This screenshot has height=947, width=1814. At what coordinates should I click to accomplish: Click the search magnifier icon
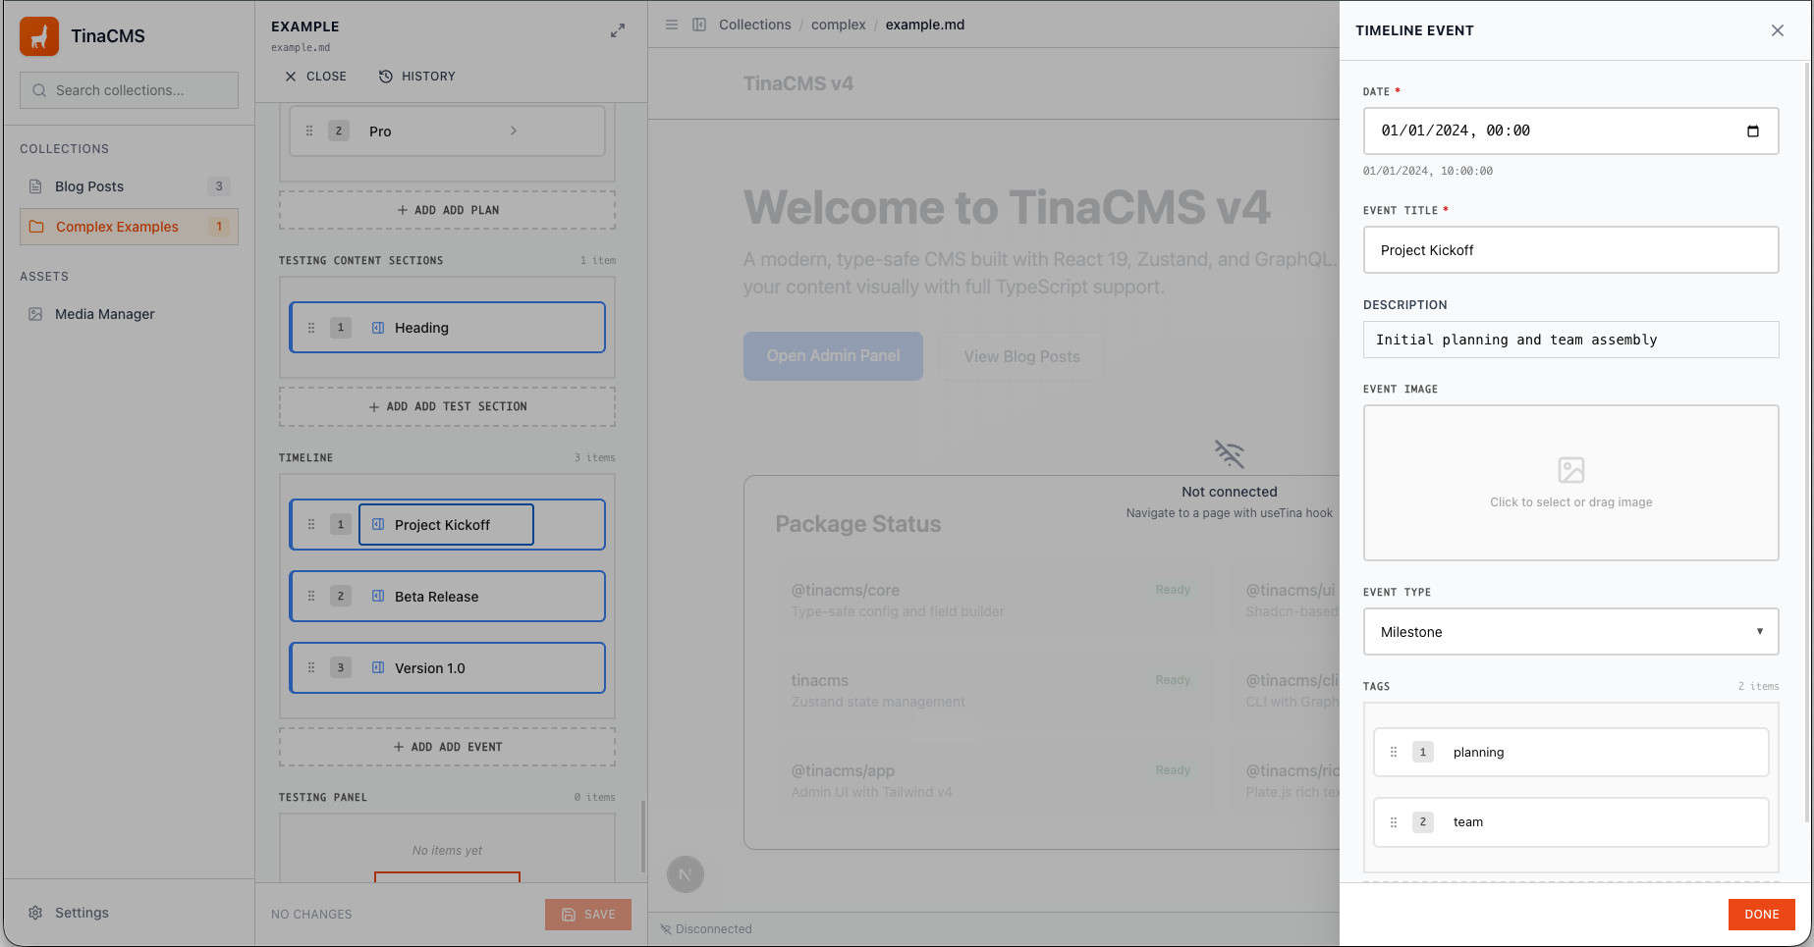pyautogui.click(x=39, y=90)
